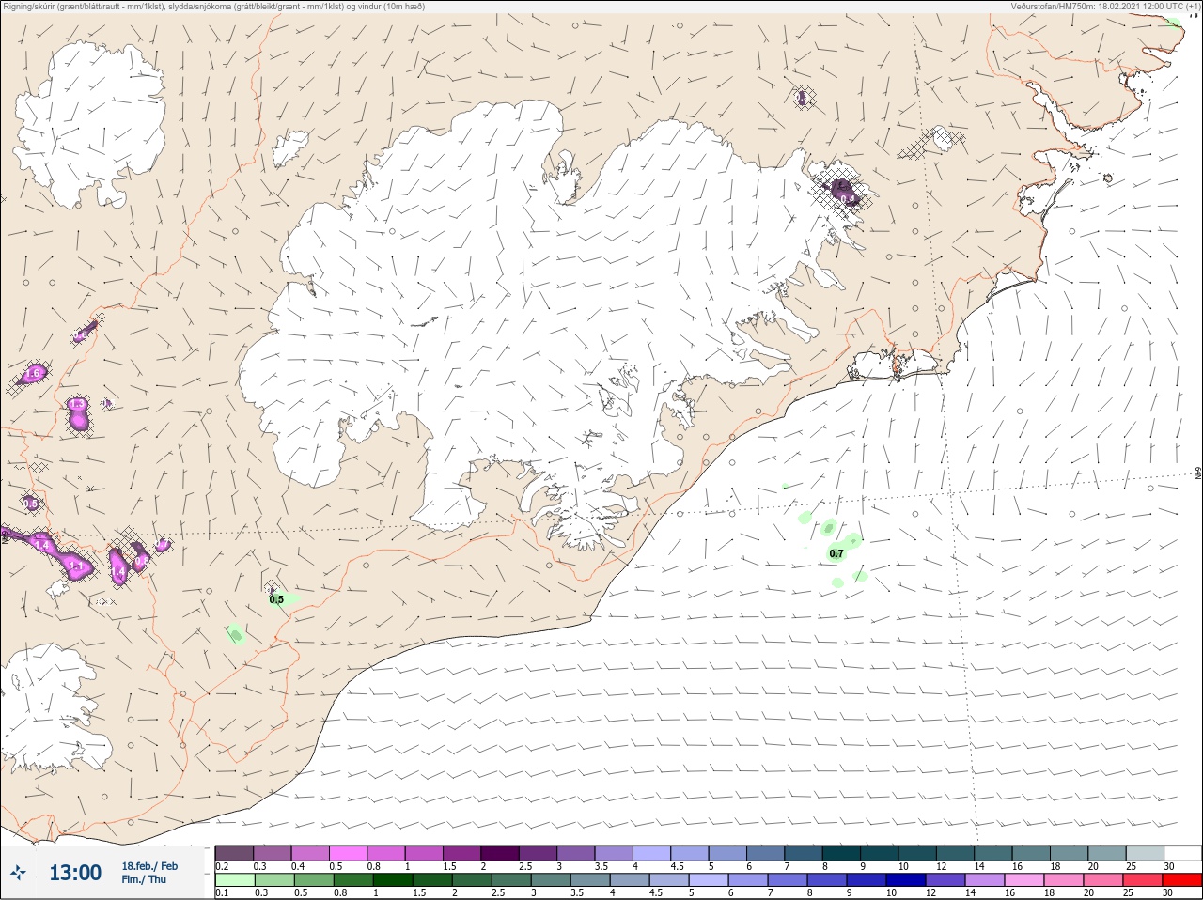Select darkest purple 2 swatch in top legend
Viewport: 1203px width, 900px height.
pos(500,853)
